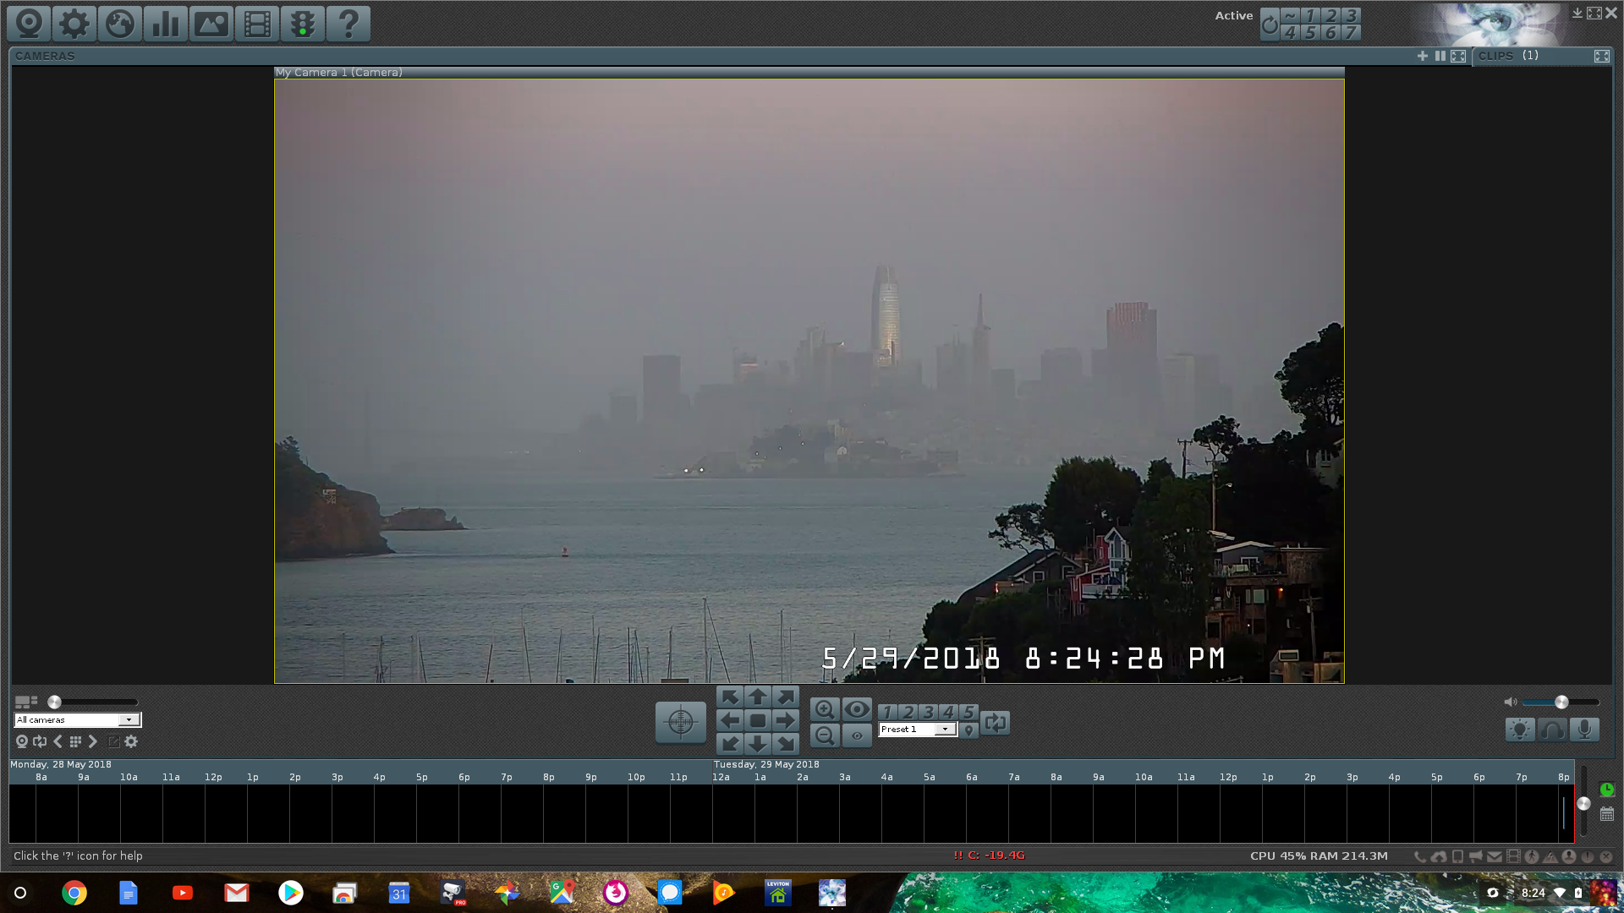Toggle the listen headphones button

(1552, 730)
